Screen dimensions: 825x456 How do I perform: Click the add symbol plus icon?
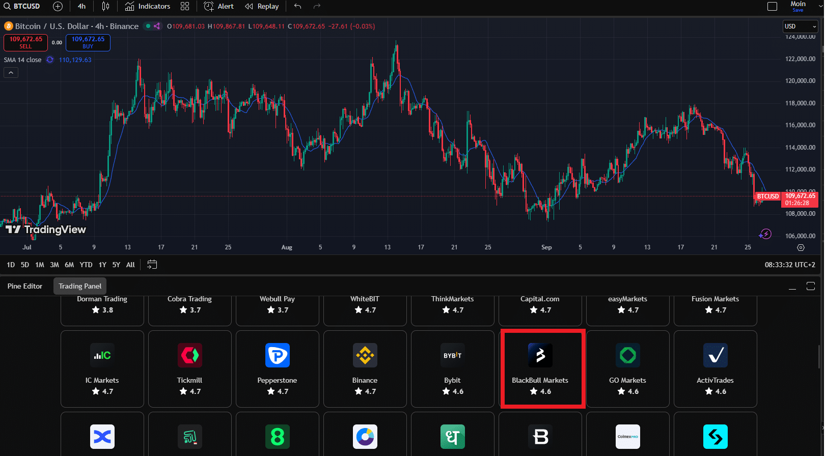pyautogui.click(x=58, y=7)
